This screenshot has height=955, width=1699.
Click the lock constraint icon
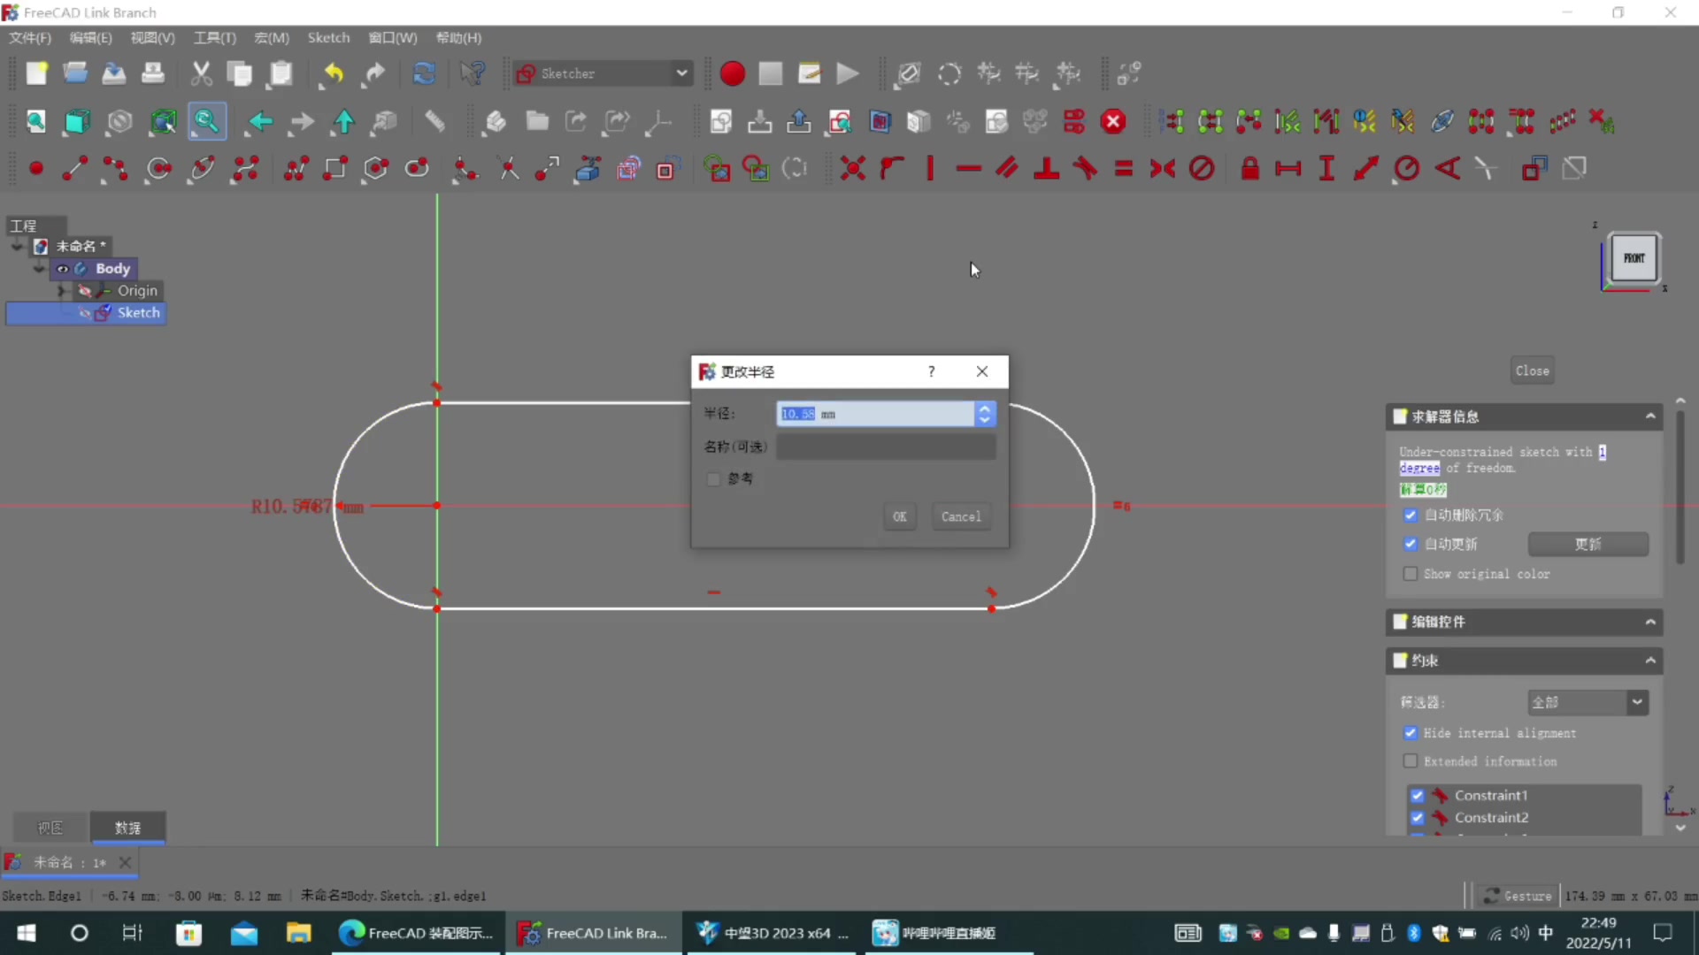coord(1249,168)
